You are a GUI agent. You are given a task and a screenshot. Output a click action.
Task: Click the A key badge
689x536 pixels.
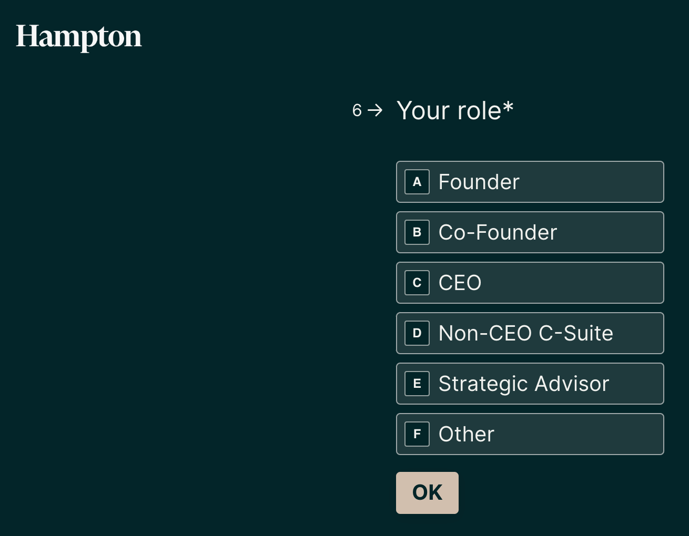[417, 182]
